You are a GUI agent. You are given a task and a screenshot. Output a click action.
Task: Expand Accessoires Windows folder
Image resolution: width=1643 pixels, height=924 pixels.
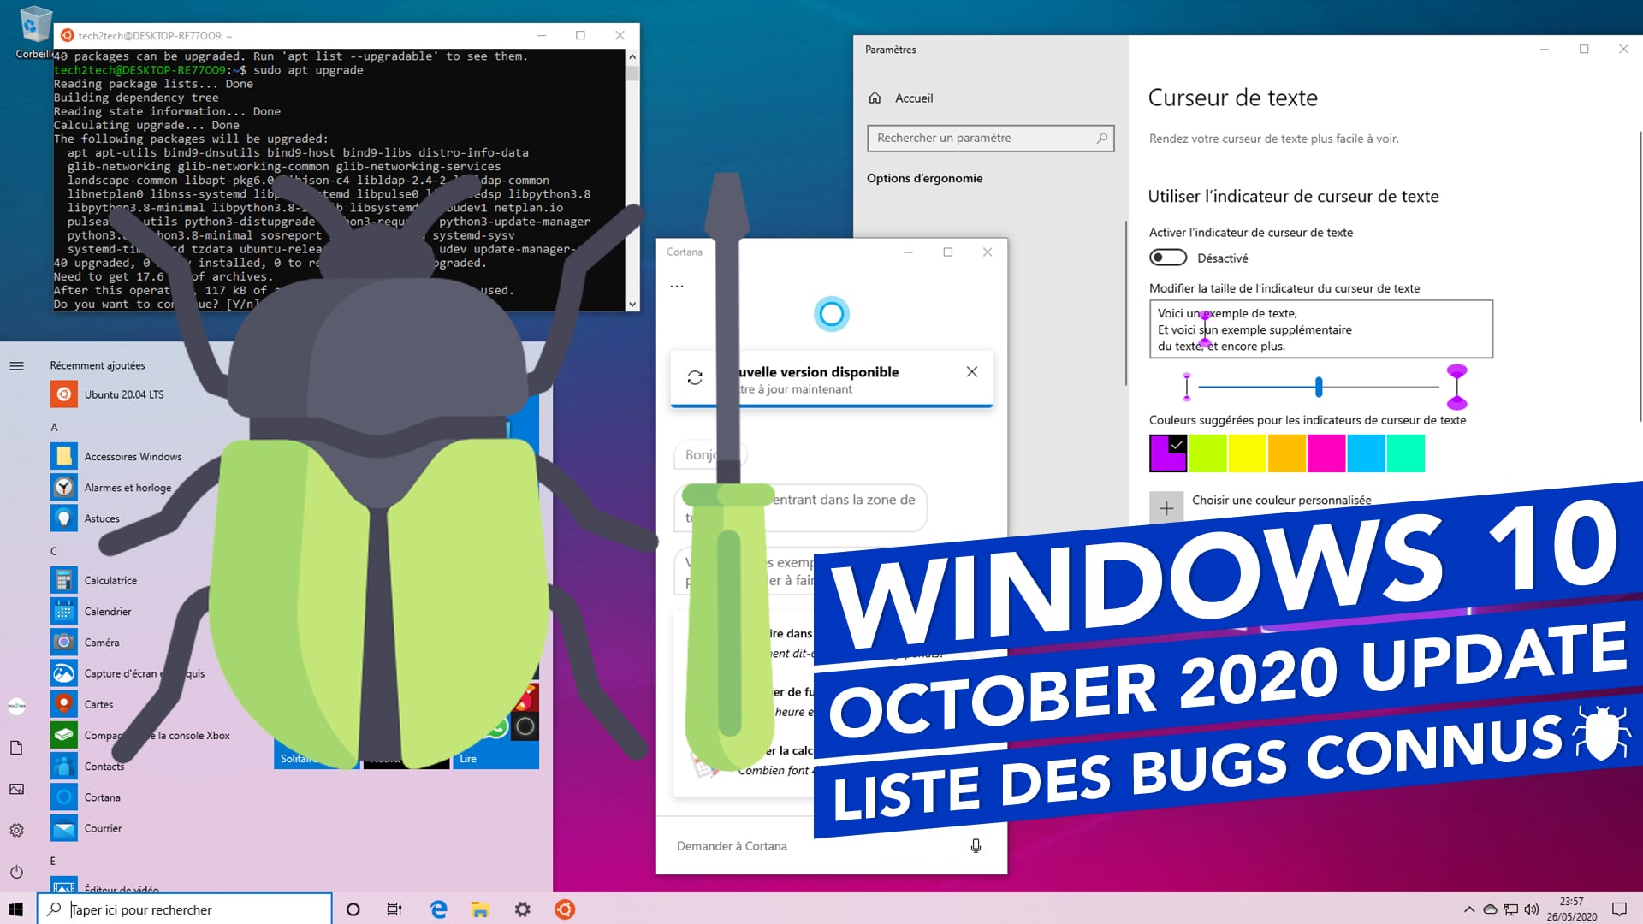[x=133, y=456]
